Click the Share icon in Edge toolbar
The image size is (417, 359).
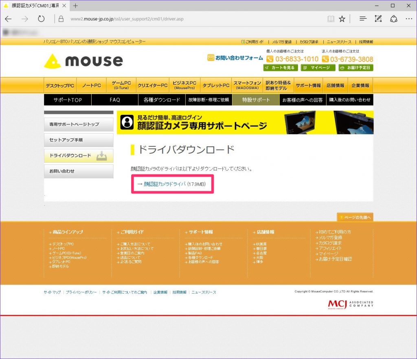point(393,18)
